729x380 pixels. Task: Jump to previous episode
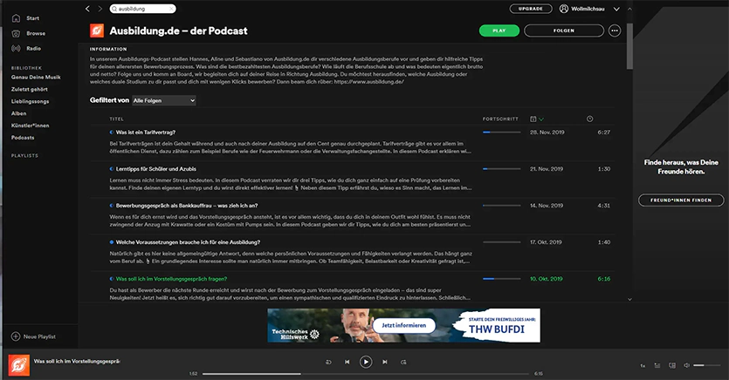point(347,362)
